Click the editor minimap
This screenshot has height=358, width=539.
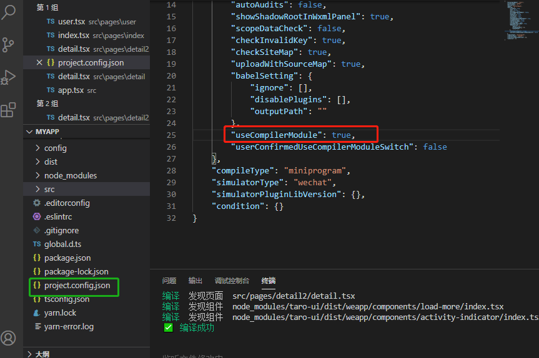[520, 21]
